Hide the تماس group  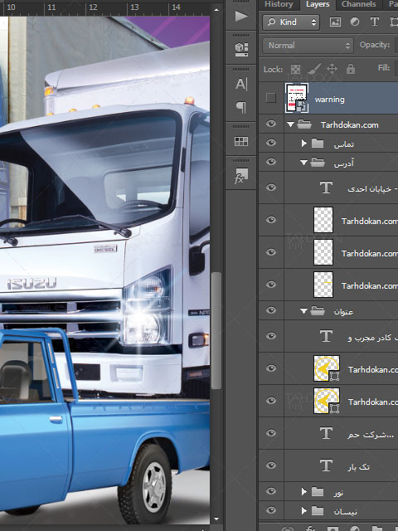(271, 143)
